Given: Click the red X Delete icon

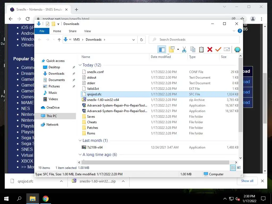Looking at the screenshot, I should click(x=210, y=50).
